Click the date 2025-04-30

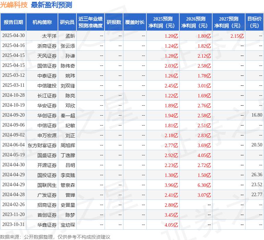click(13, 36)
